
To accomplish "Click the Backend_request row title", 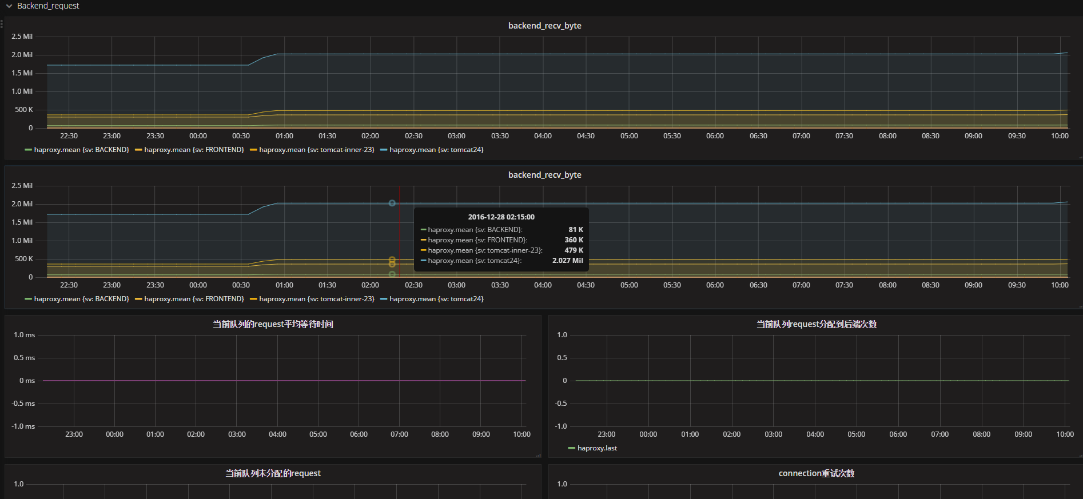I will [x=48, y=6].
